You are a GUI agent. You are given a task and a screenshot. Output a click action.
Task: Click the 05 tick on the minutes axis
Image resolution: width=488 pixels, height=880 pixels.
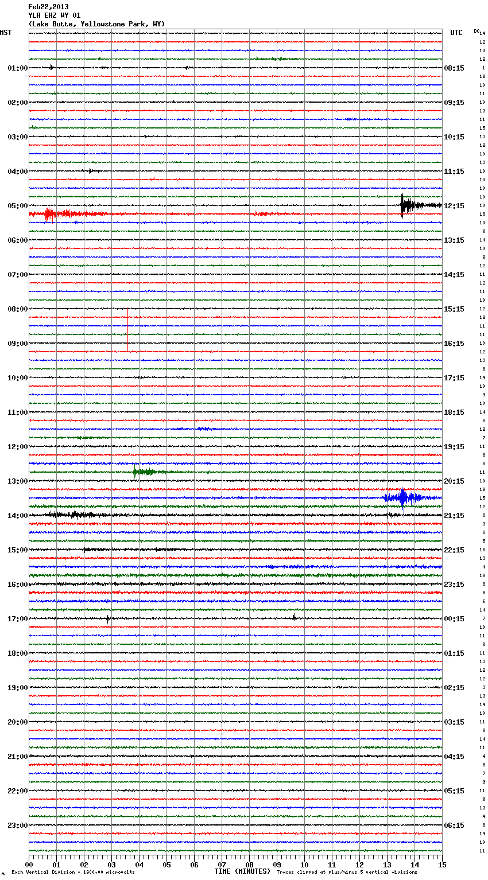pos(166,864)
